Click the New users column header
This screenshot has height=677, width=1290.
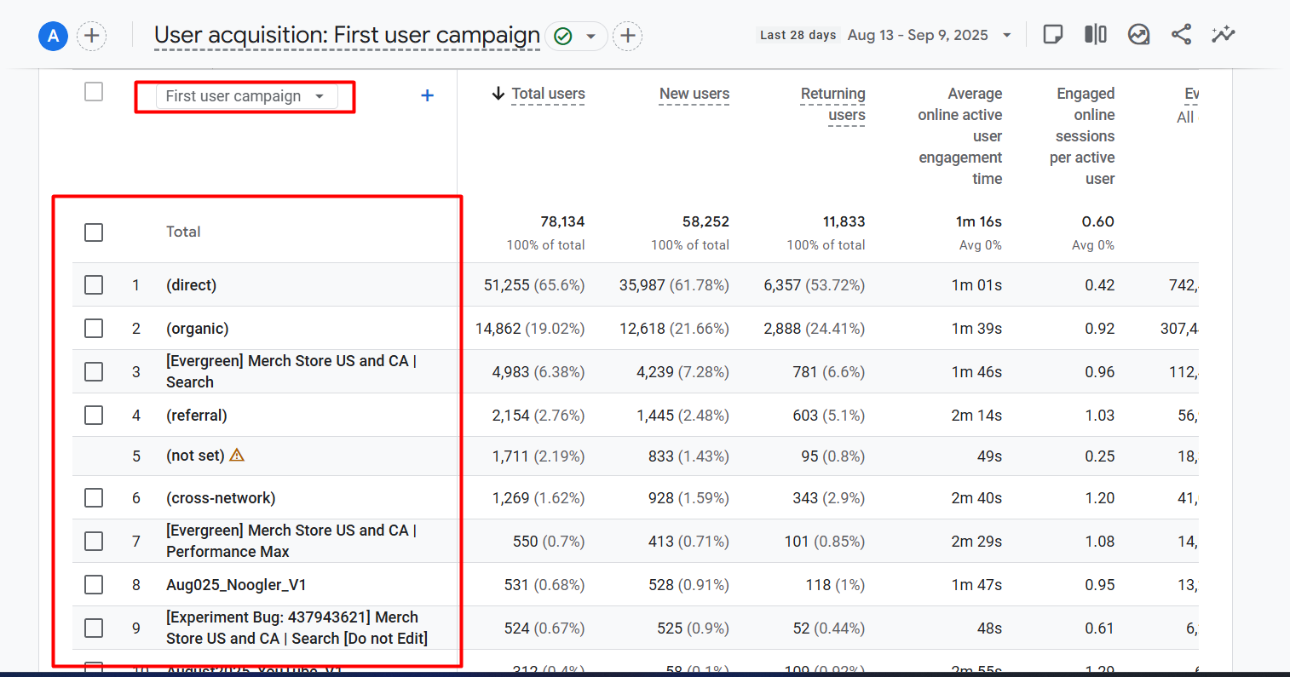[694, 94]
